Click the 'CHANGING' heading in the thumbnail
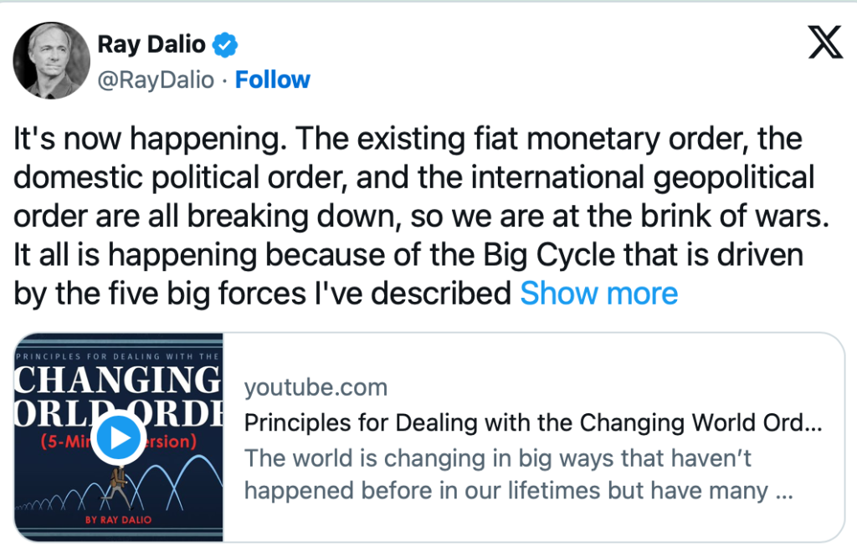Viewport: 857px width, 552px height. (120, 381)
